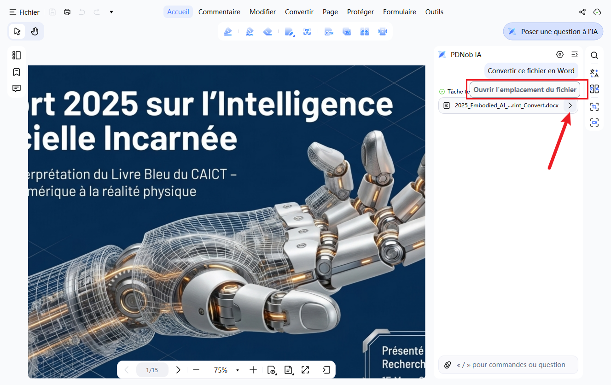Click the AI translate icon
Viewport: 611px width, 385px height.
click(594, 73)
